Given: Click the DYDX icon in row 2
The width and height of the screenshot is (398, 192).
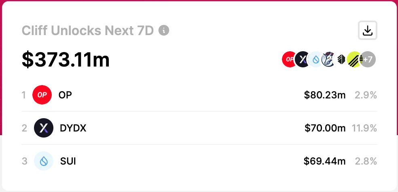Looking at the screenshot, I should [44, 128].
